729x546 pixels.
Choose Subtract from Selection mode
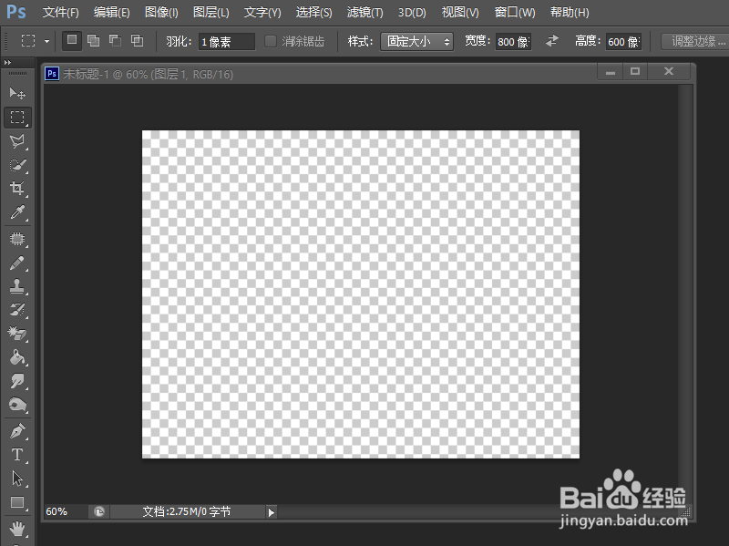(115, 41)
